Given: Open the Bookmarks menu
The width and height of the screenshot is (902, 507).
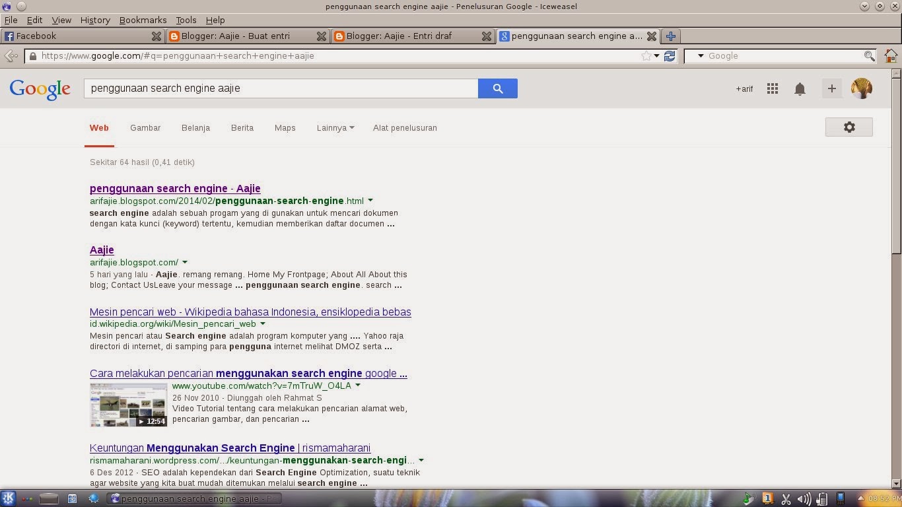Looking at the screenshot, I should (143, 20).
